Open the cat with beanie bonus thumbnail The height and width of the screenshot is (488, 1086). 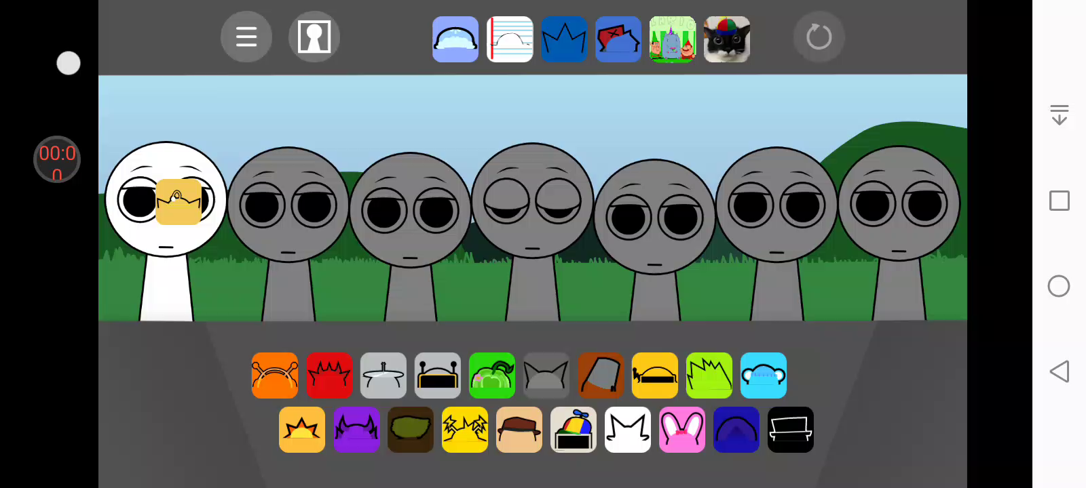(727, 39)
